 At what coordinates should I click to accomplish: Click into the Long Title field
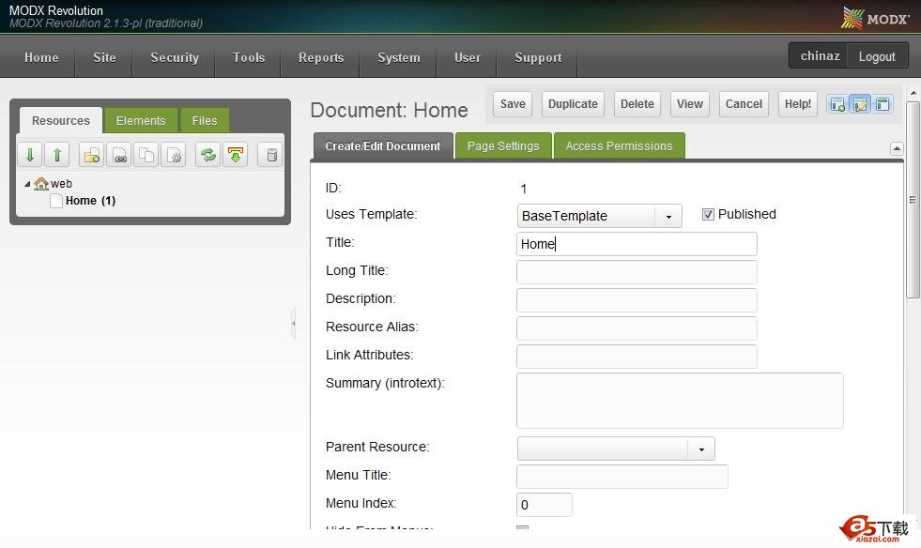(637, 272)
